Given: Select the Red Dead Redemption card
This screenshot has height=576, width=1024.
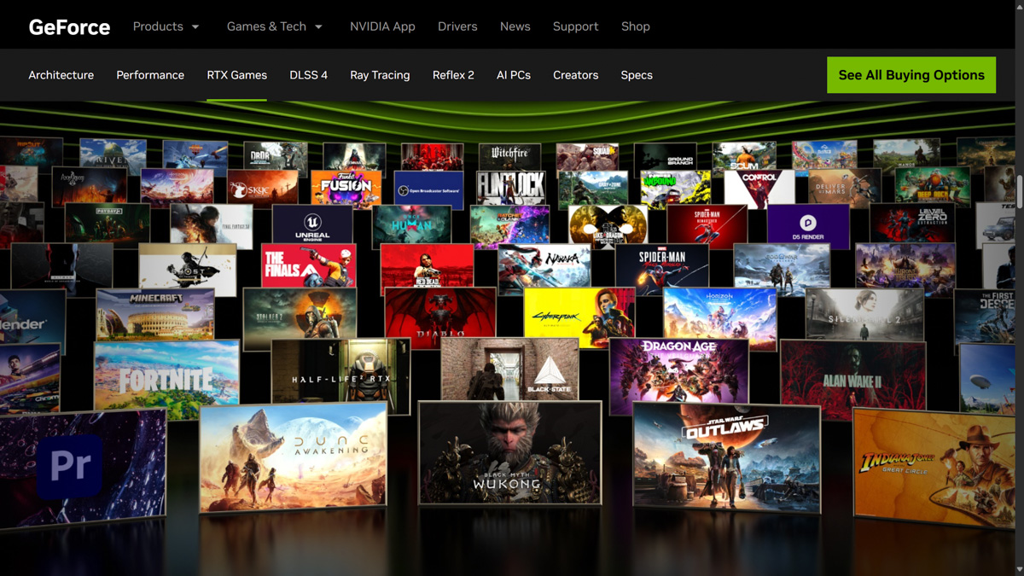Looking at the screenshot, I should (x=427, y=266).
